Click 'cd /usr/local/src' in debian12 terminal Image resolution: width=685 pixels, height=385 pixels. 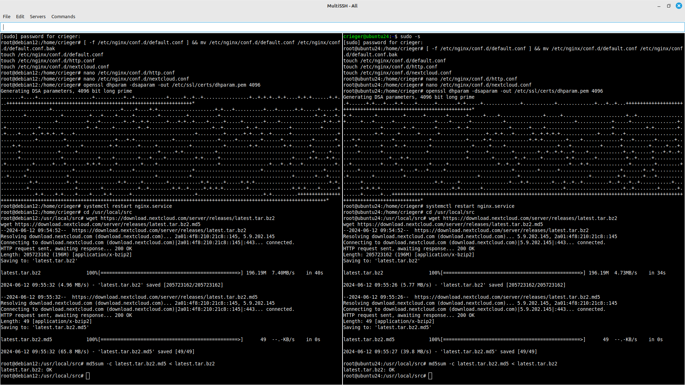tap(108, 212)
